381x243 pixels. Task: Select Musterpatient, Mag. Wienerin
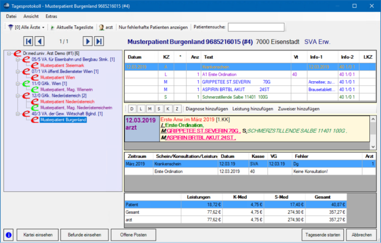pos(66,90)
